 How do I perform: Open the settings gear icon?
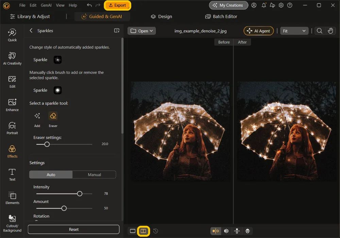tap(281, 5)
